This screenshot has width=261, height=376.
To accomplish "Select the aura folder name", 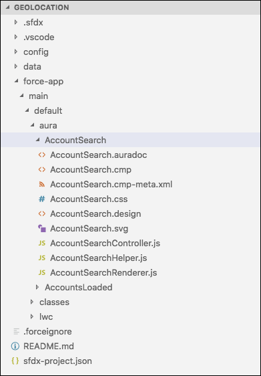I will click(48, 126).
